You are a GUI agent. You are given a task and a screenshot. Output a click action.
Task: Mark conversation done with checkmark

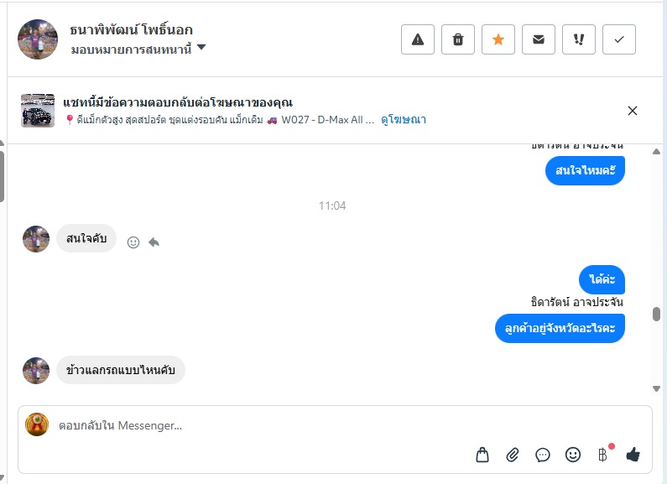tap(619, 39)
